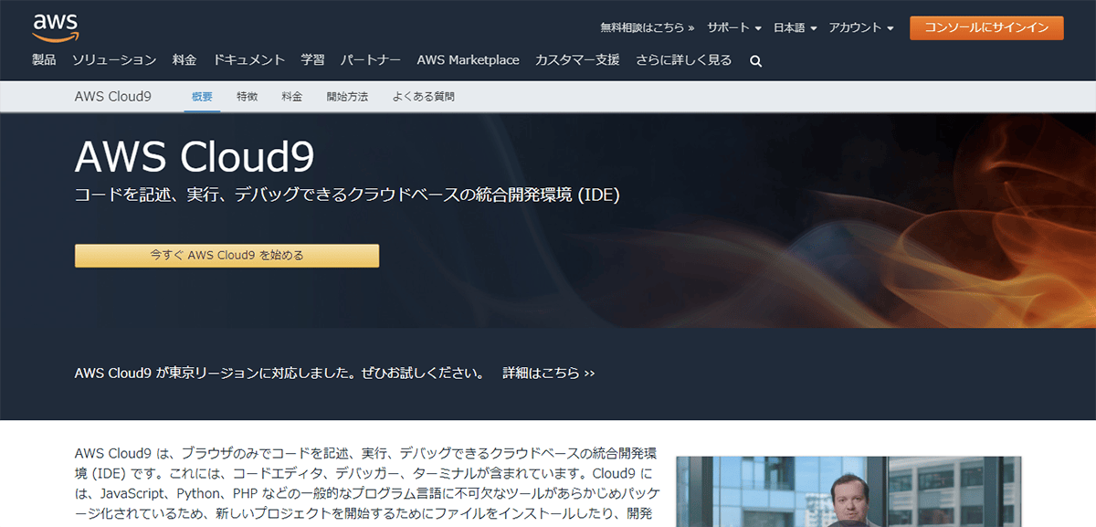Open the さらに詳しく見る menu
Image resolution: width=1096 pixels, height=527 pixels.
(683, 60)
